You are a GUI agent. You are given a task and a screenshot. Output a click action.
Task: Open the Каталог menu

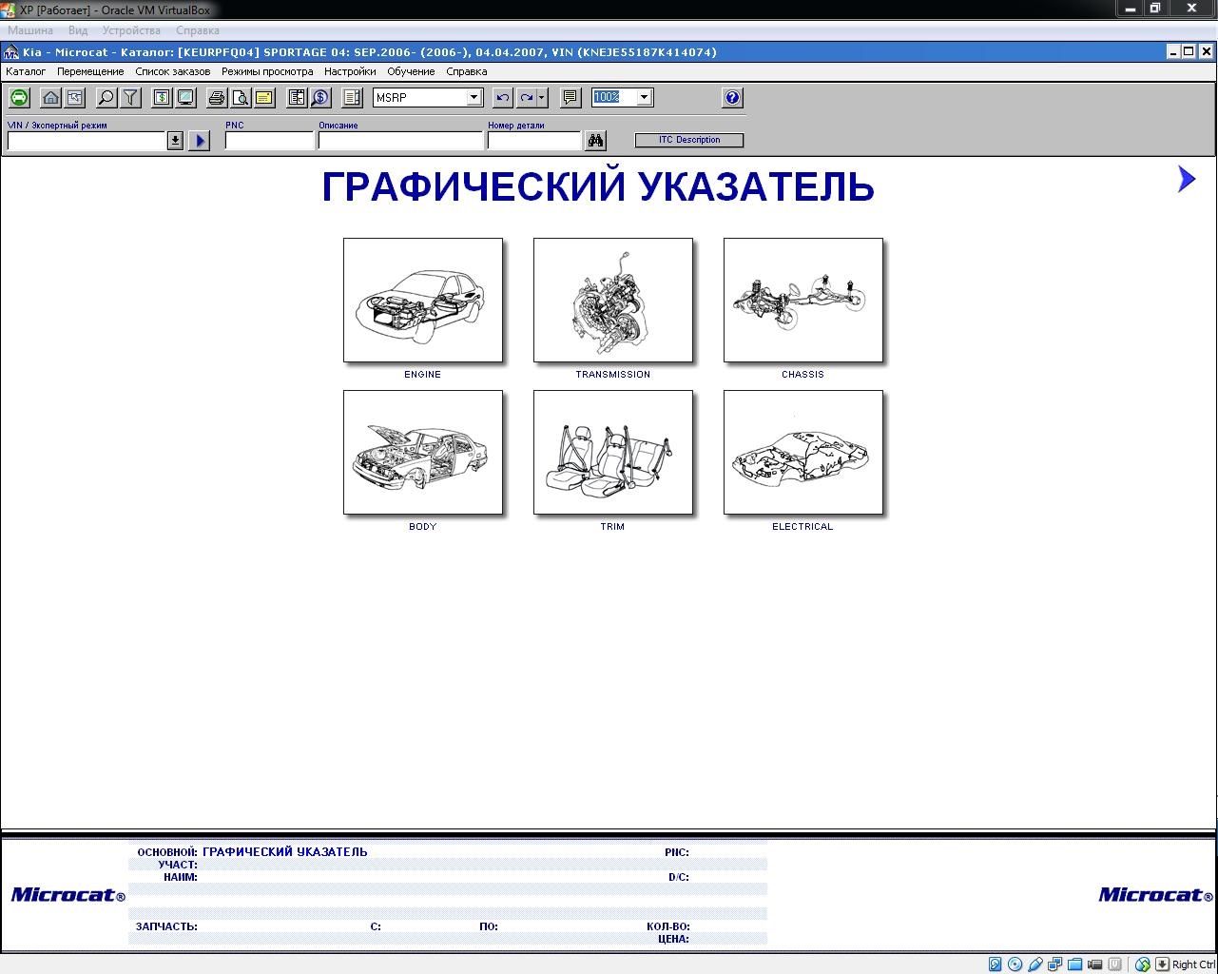click(26, 71)
